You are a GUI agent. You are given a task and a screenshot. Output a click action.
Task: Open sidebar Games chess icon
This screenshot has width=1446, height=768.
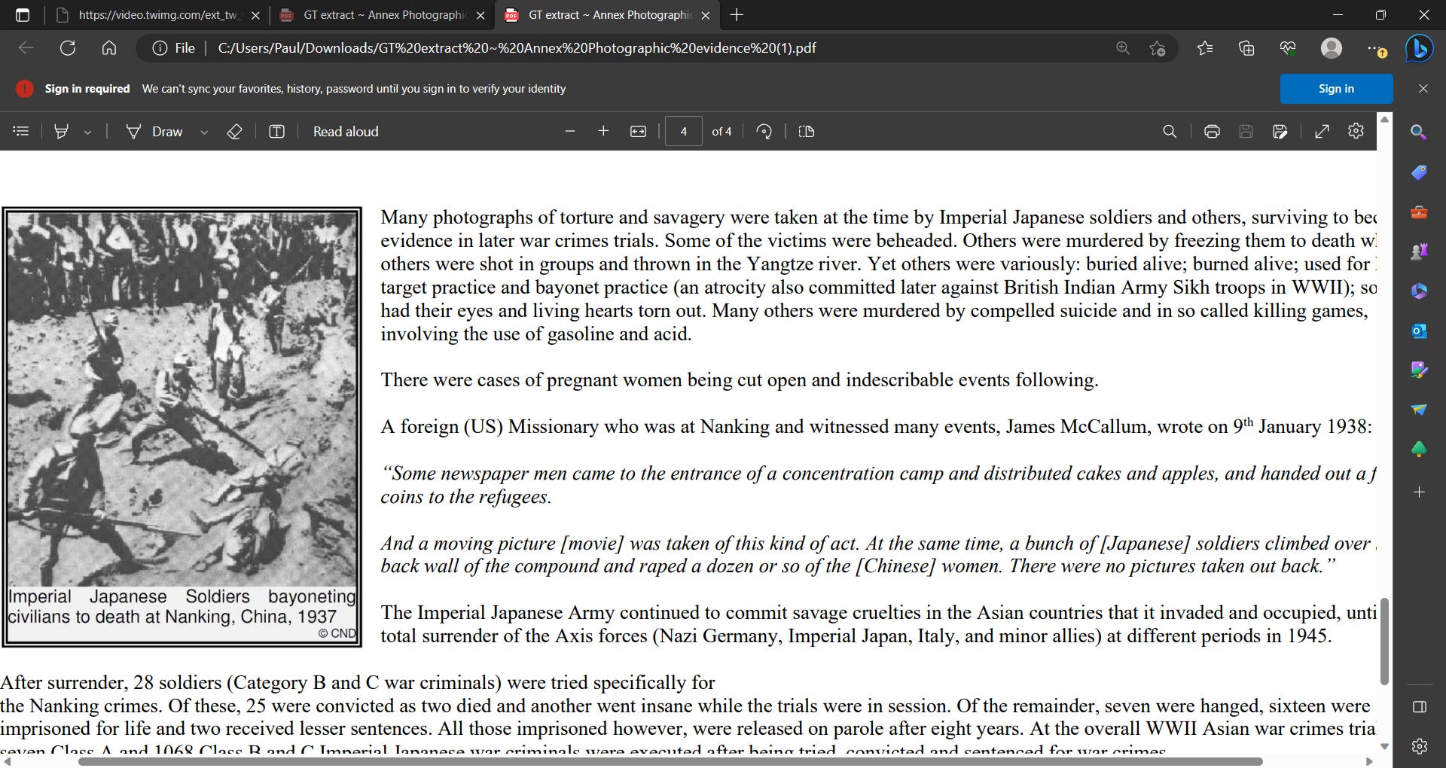1419,251
